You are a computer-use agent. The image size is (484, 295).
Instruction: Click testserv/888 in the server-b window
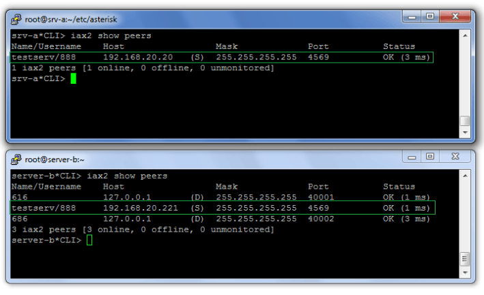tap(44, 208)
